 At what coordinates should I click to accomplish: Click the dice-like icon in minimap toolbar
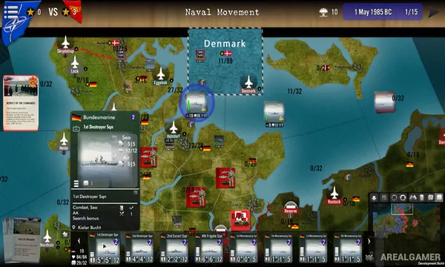(x=430, y=197)
